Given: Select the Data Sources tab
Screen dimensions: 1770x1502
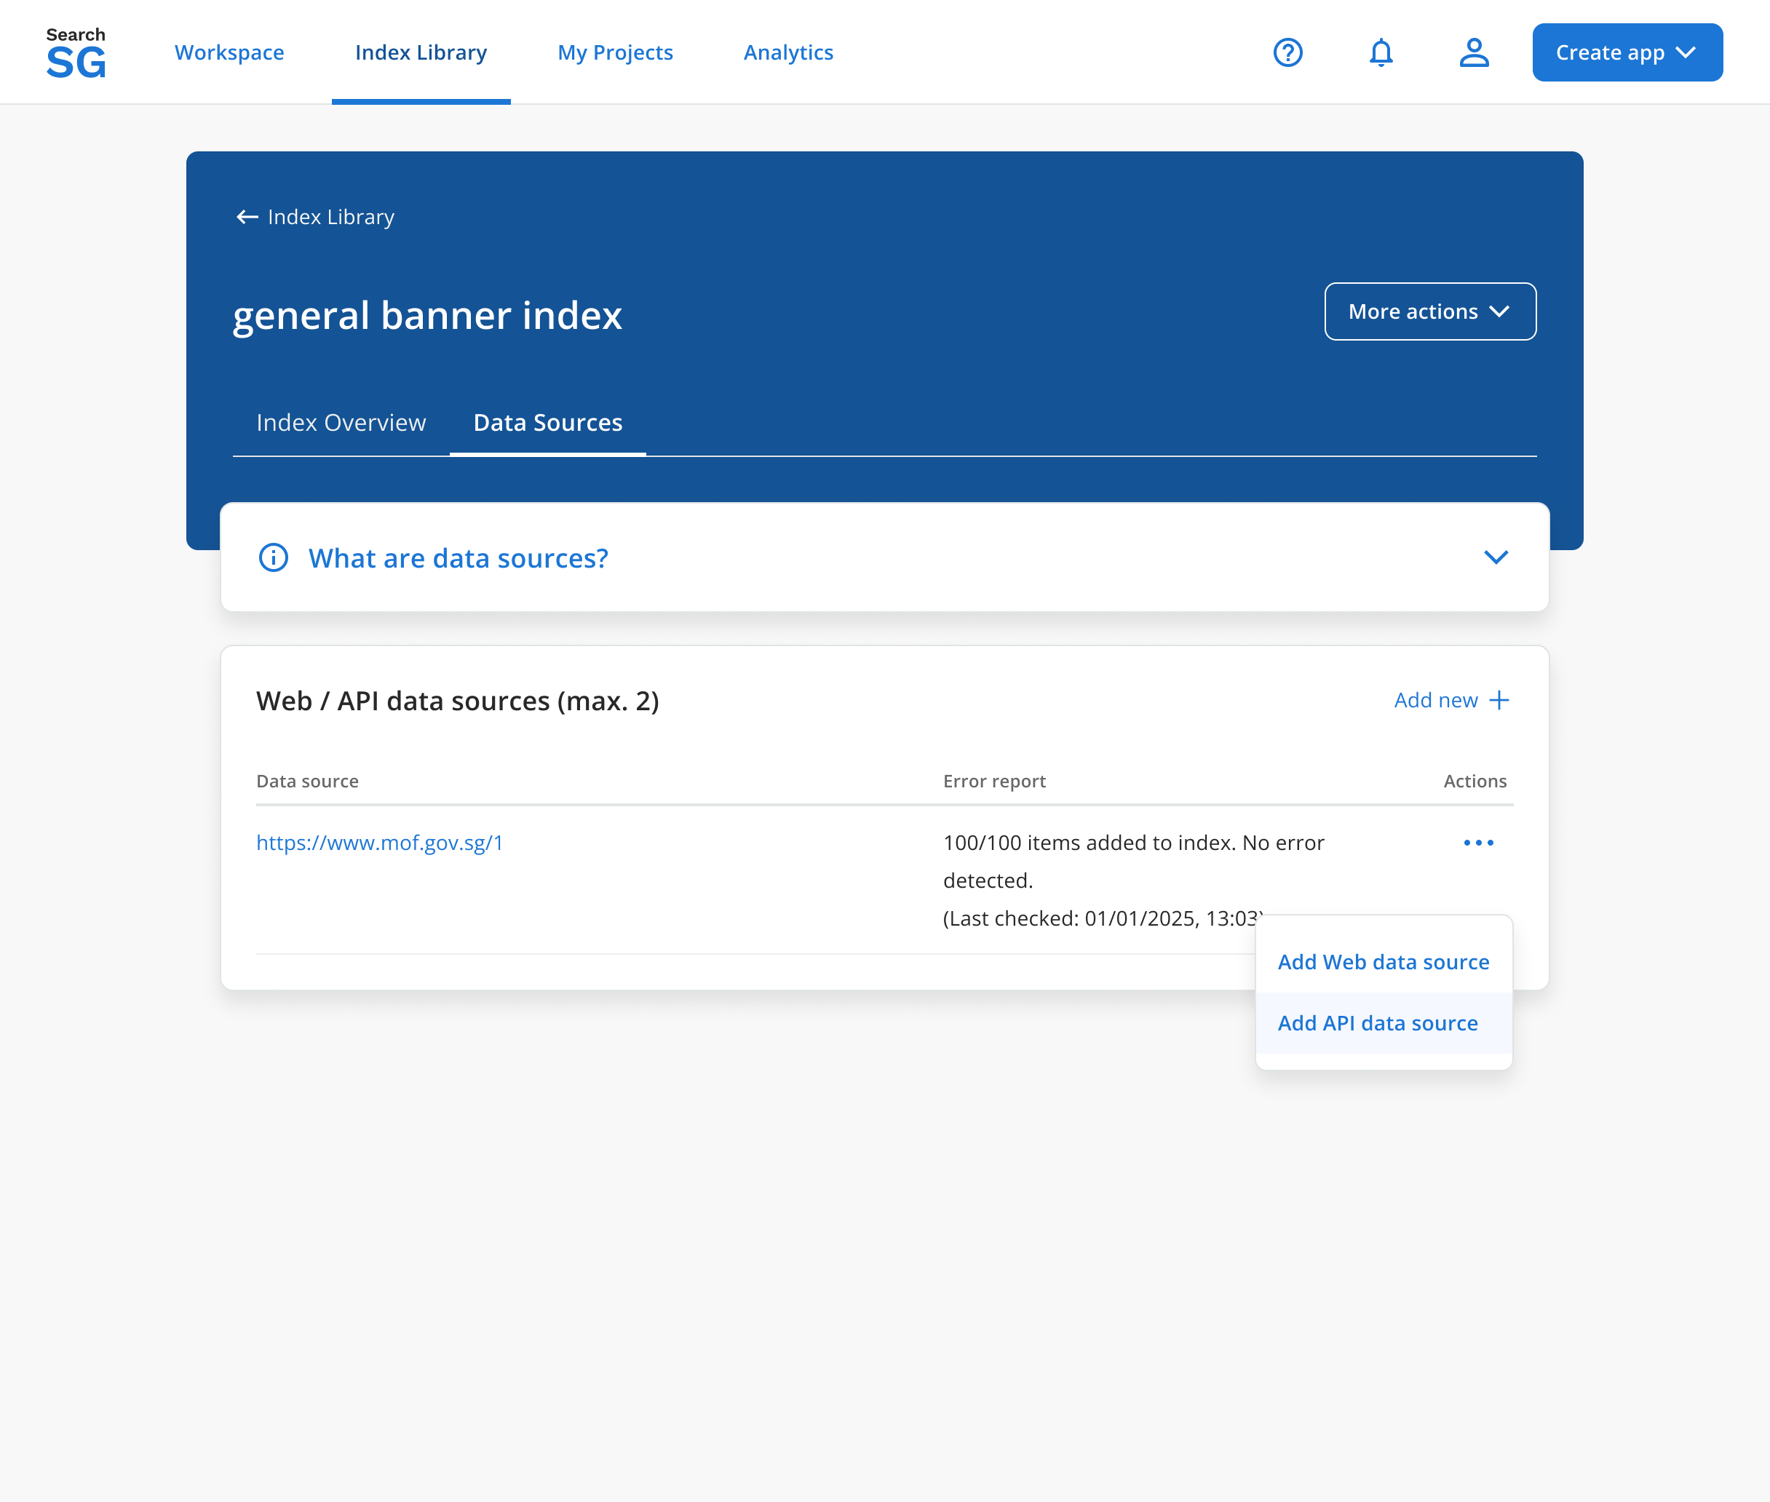Looking at the screenshot, I should click(x=547, y=424).
